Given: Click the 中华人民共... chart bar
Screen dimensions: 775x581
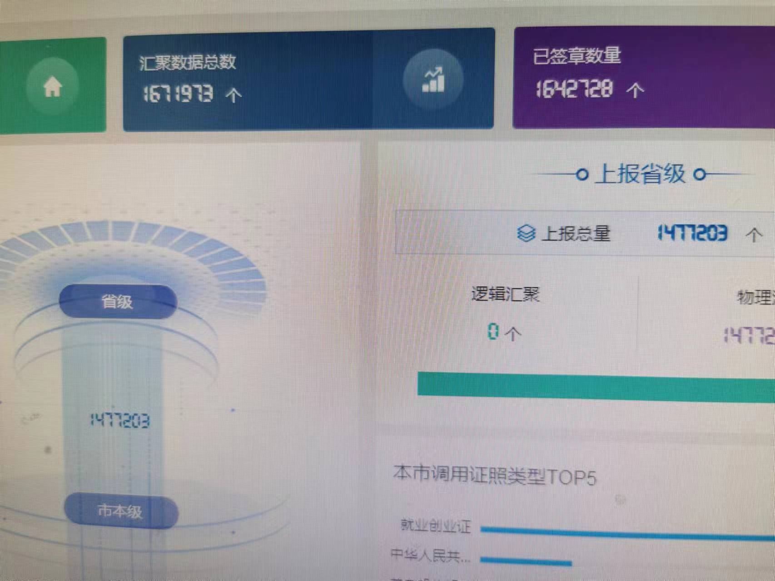Looking at the screenshot, I should point(526,561).
